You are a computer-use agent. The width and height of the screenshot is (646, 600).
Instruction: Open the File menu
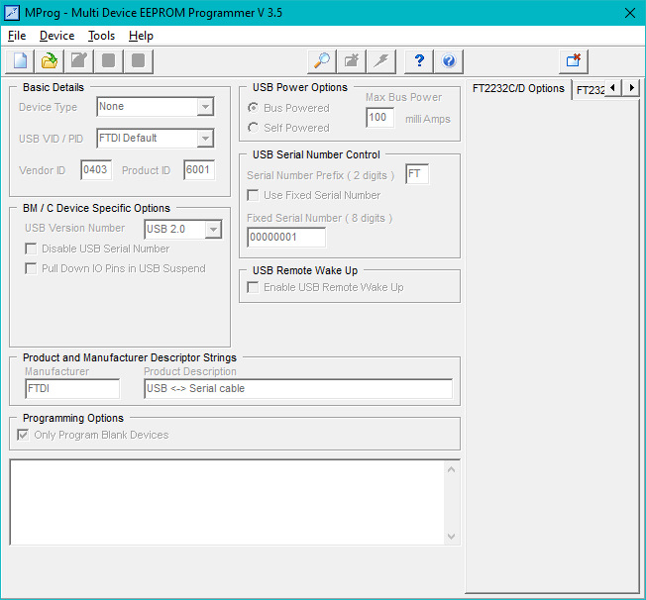[17, 36]
